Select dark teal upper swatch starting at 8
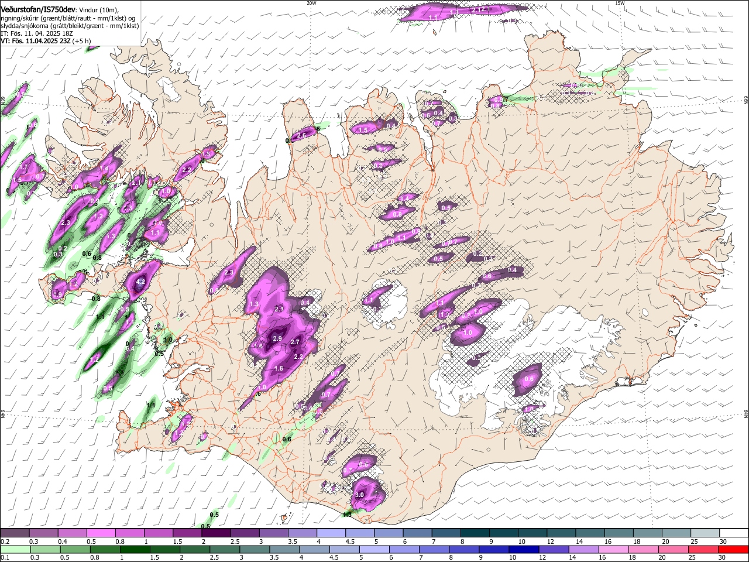This screenshot has height=562, width=749. [476, 533]
